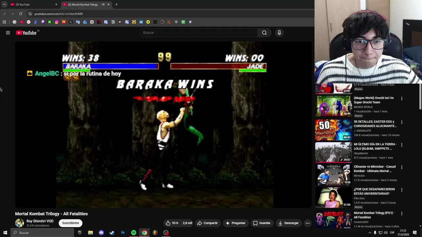Image resolution: width=422 pixels, height=237 pixels.
Task: Go to the YouTube home logo
Action: (x=26, y=33)
